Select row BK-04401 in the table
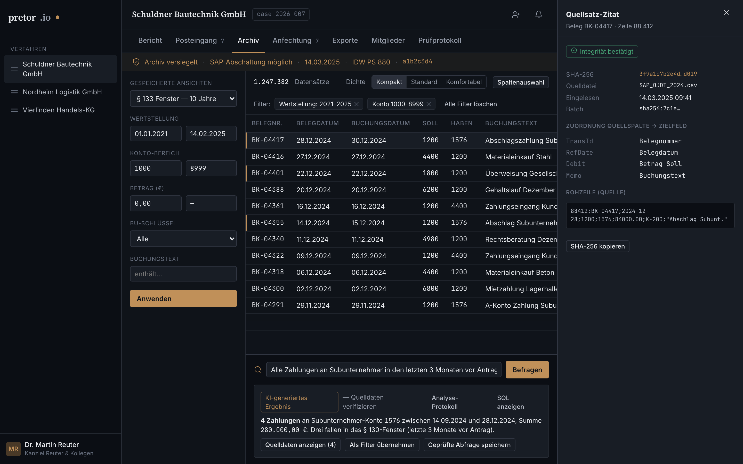 [401, 173]
